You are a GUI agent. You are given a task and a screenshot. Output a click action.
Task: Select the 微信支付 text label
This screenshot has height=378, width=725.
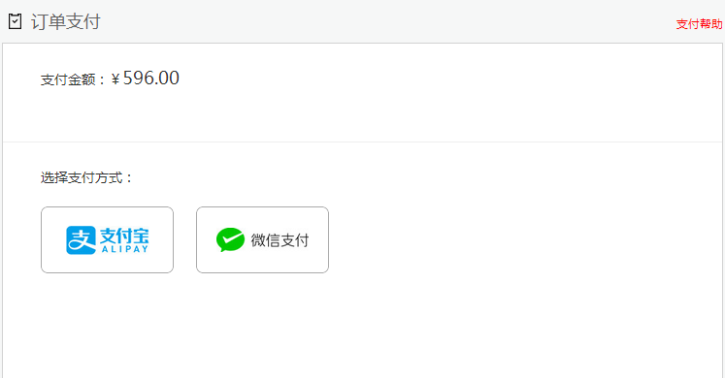(280, 240)
